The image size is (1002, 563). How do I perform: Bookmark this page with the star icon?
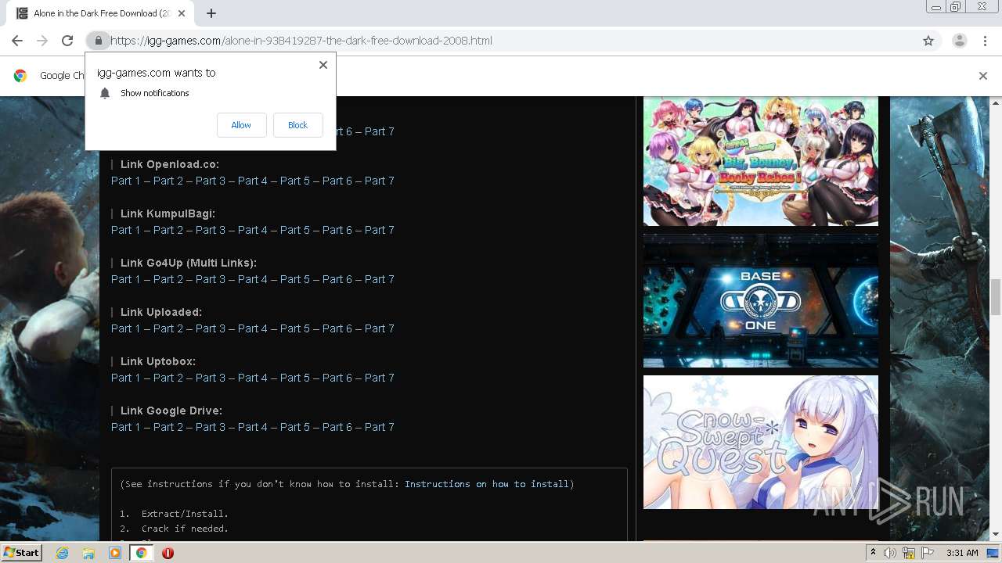click(928, 41)
